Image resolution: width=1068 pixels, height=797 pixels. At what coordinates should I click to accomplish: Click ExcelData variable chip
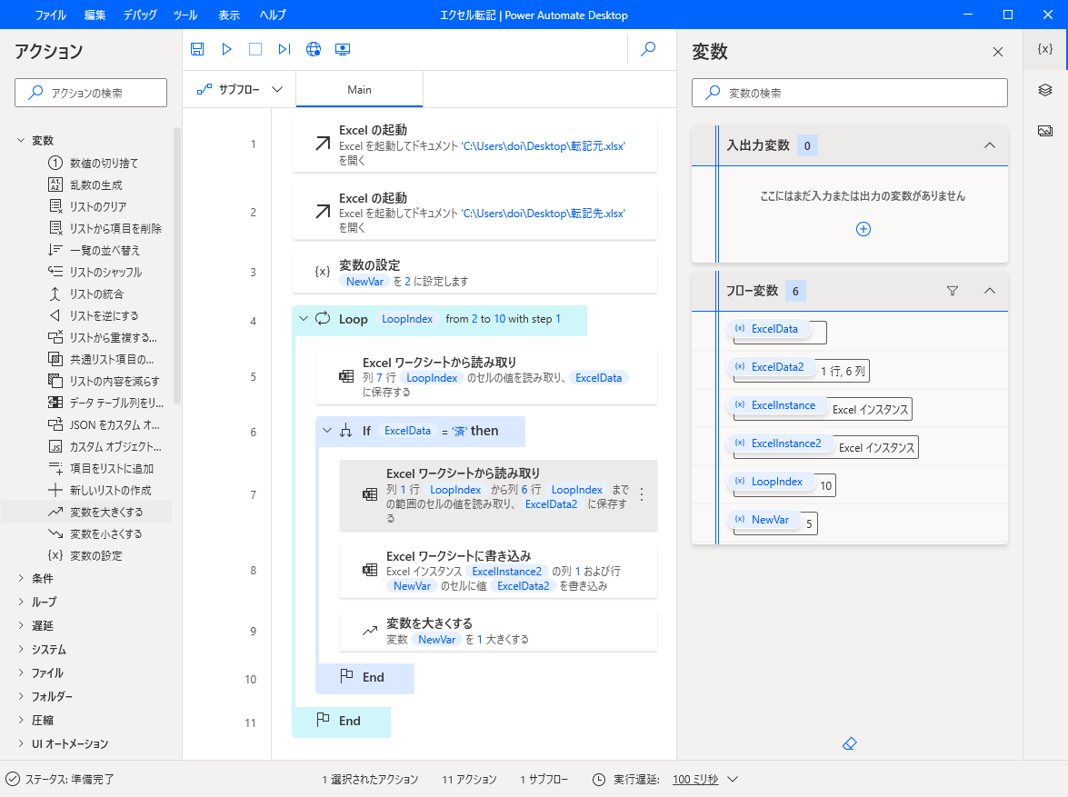point(768,329)
